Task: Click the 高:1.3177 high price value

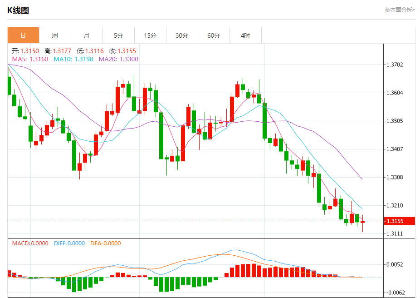Action: [x=58, y=51]
